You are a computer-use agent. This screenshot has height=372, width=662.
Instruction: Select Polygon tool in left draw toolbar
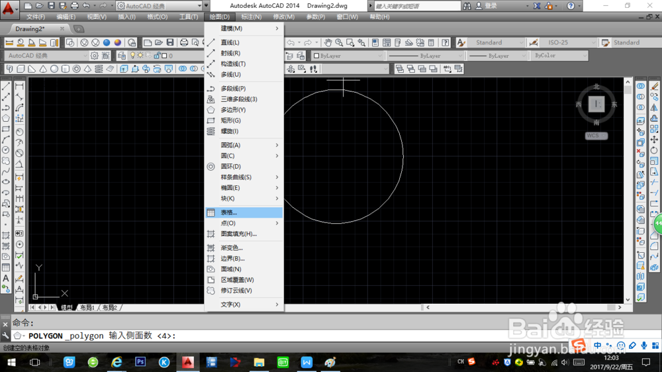click(x=6, y=118)
